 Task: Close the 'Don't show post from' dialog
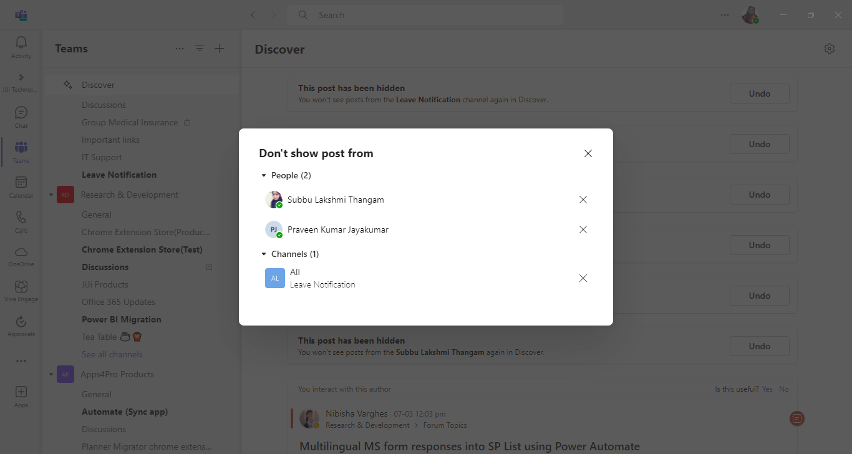click(588, 153)
